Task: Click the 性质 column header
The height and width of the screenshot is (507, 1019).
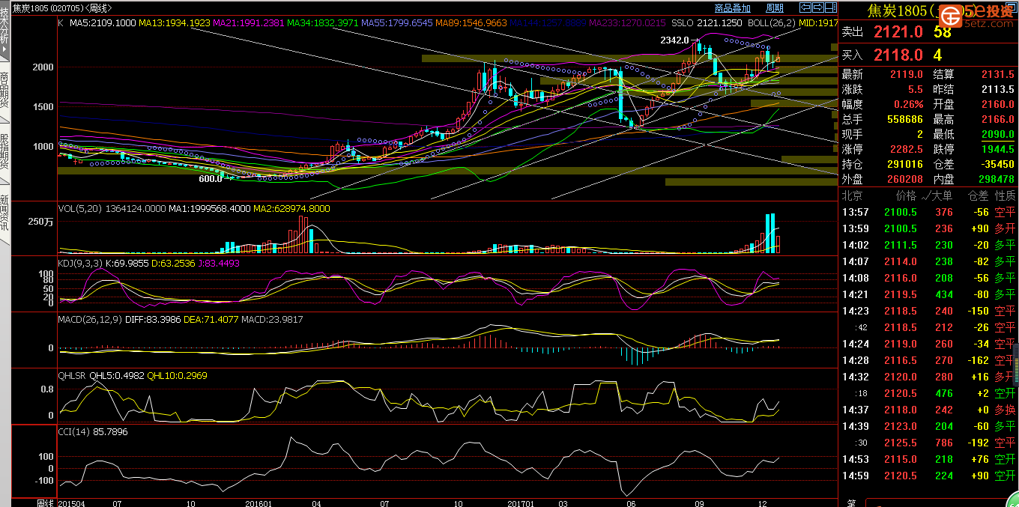Action: [1005, 195]
